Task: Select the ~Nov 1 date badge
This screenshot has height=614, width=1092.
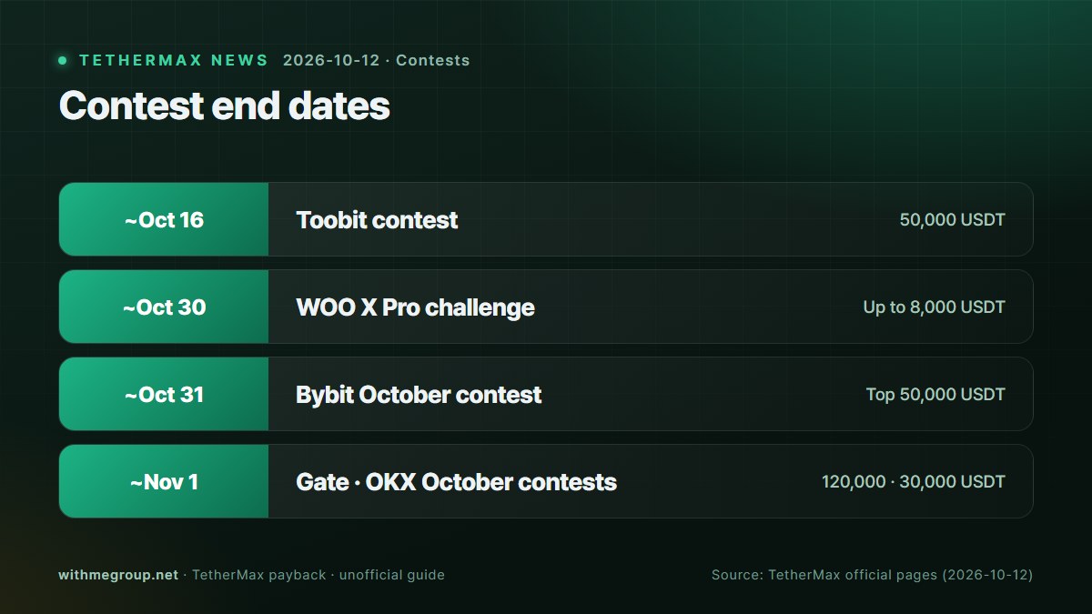Action: (164, 481)
